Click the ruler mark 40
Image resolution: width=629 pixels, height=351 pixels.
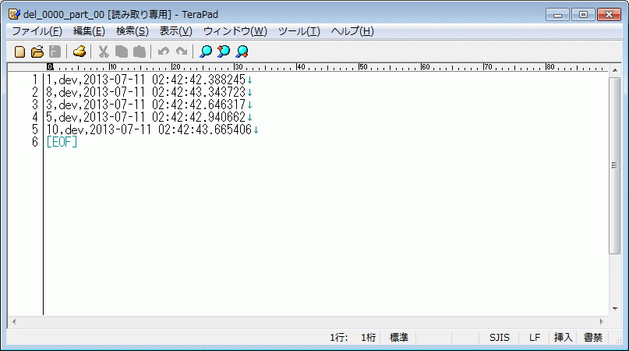point(301,66)
